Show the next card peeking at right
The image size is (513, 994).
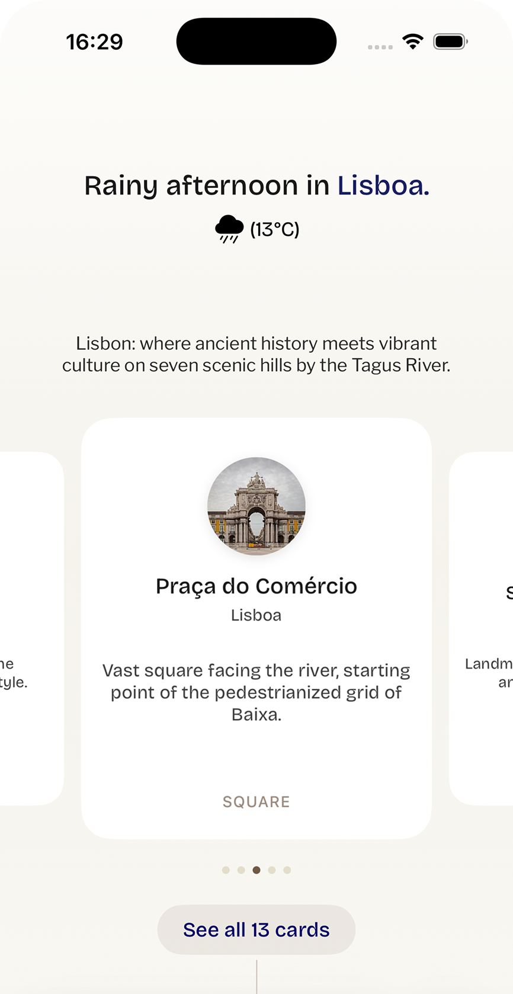tap(482, 628)
